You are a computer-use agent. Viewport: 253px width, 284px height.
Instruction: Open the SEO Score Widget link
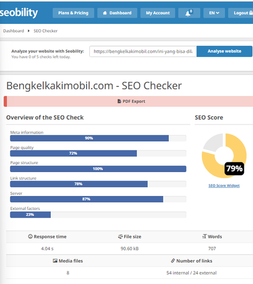point(224,186)
